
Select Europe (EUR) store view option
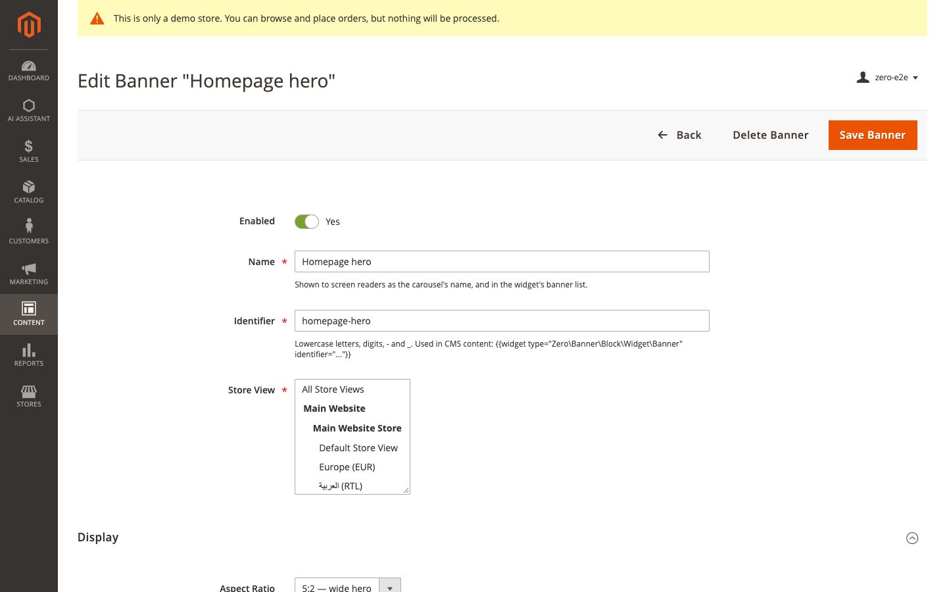[352, 467]
